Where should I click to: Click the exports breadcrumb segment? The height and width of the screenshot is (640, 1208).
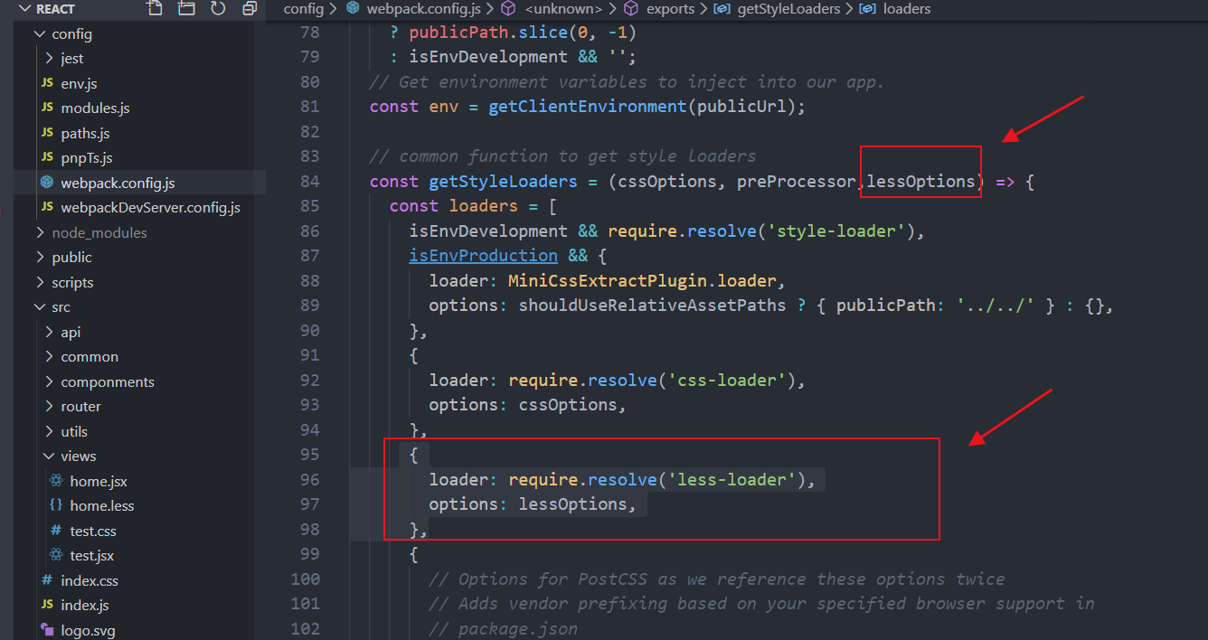[x=670, y=9]
